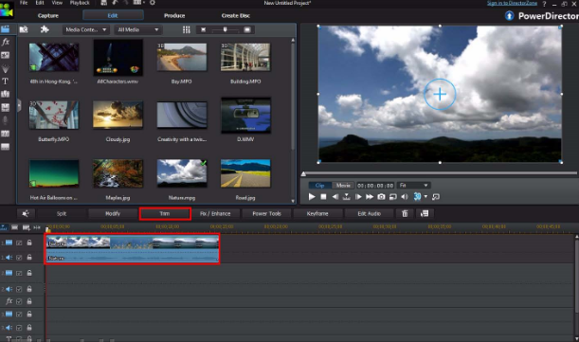This screenshot has width=579, height=342.
Task: Open the Fit preview zoom dropdown
Action: [413, 185]
